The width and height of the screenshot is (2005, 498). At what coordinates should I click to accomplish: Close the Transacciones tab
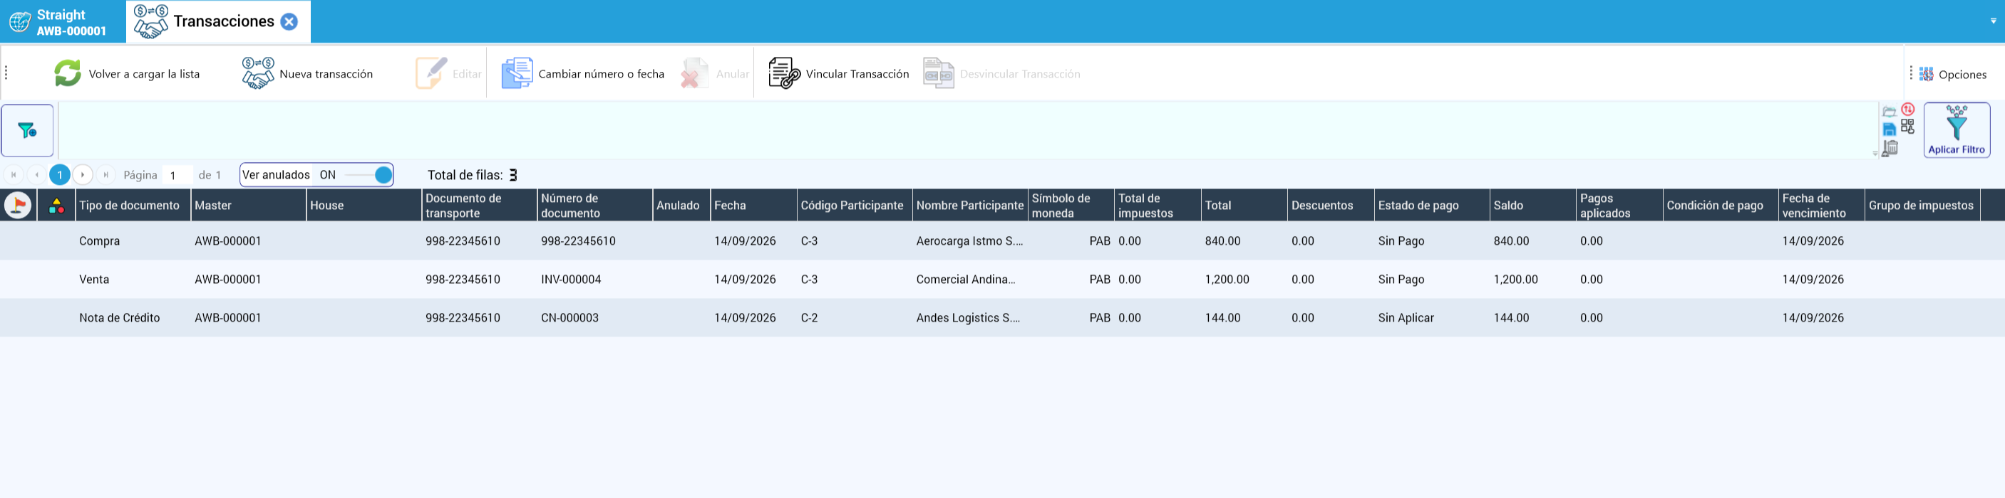(x=289, y=22)
